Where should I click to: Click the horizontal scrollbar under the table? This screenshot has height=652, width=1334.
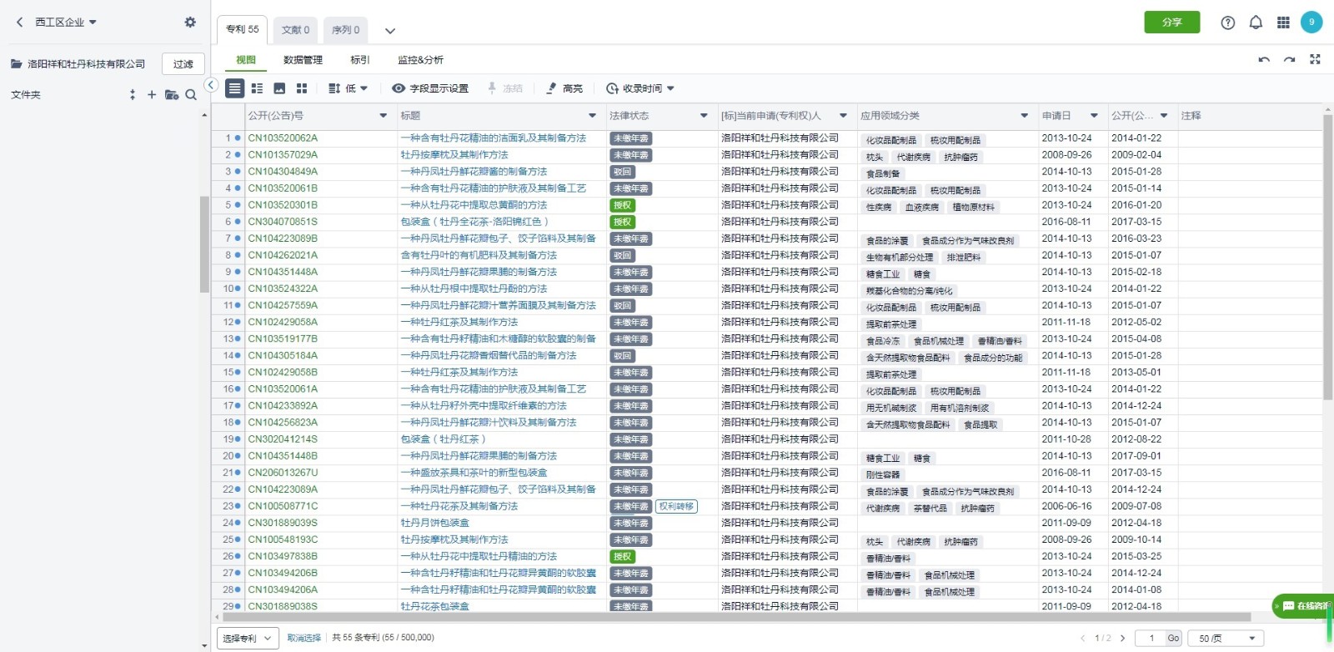[736, 617]
